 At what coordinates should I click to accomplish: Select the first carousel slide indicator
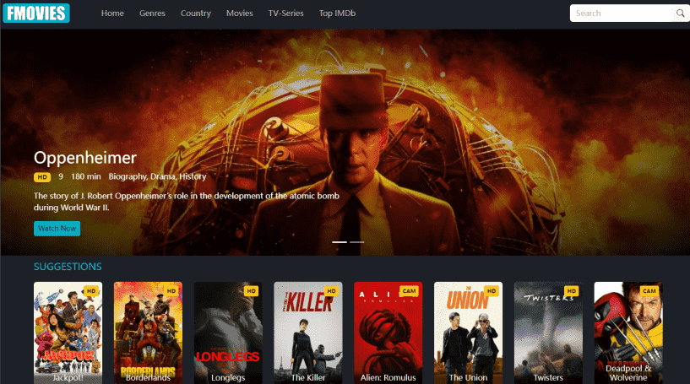340,242
